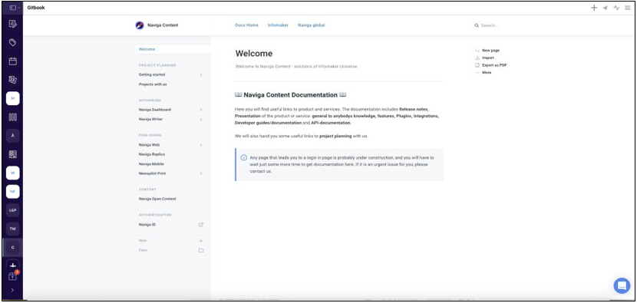Expand the Newspilot Print chevron
The image size is (637, 303).
[200, 173]
